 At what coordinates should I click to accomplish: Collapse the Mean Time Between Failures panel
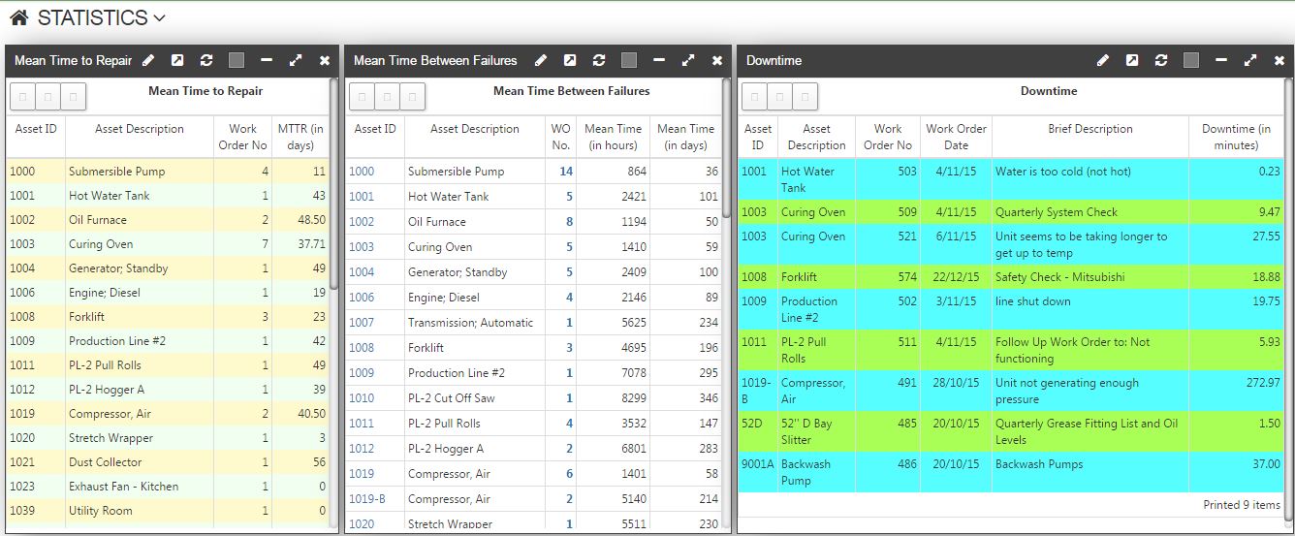[659, 60]
